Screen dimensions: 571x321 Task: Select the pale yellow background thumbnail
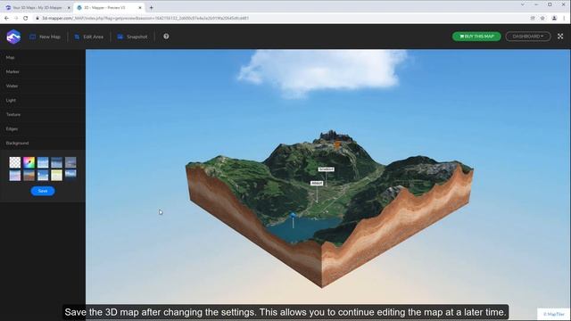click(56, 175)
